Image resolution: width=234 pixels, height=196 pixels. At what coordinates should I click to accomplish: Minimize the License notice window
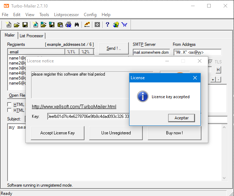pos(167,61)
